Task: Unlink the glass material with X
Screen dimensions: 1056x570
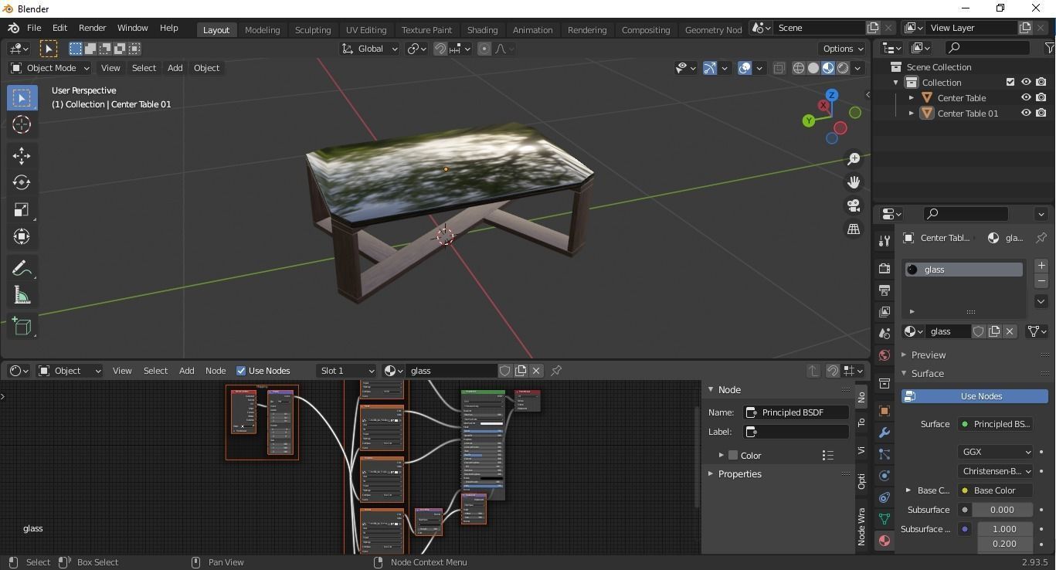Action: tap(1010, 331)
